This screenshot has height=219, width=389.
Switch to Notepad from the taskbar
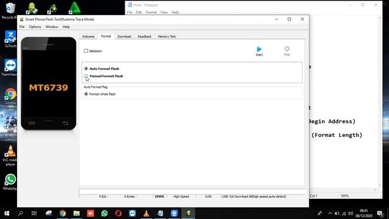[x=160, y=214]
